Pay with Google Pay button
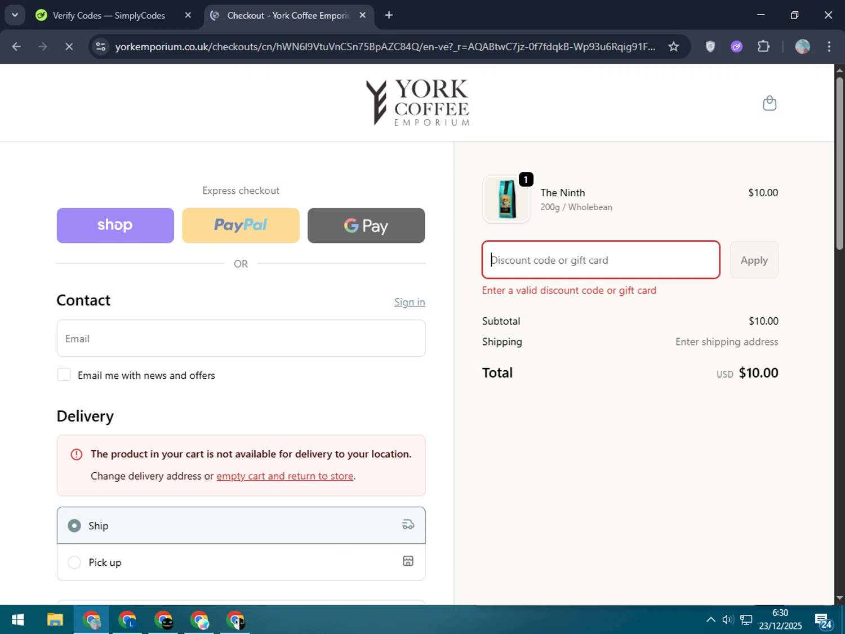Screen dimensions: 845x634 (366, 225)
